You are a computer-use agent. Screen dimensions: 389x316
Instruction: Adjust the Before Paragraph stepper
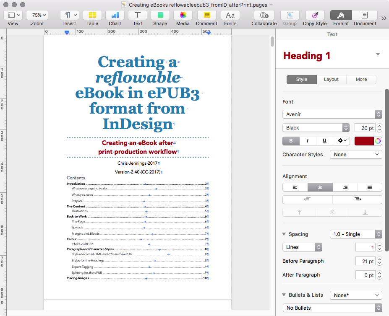(x=379, y=261)
